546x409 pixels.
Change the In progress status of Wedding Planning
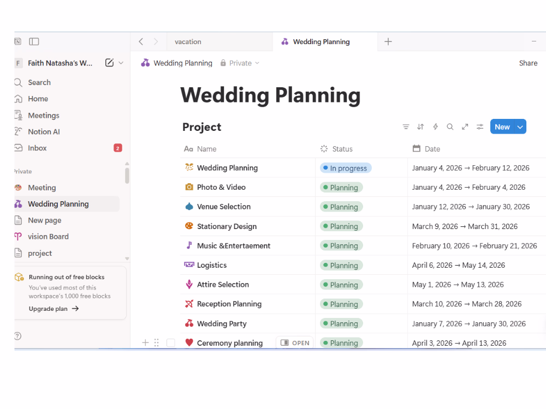pos(346,168)
